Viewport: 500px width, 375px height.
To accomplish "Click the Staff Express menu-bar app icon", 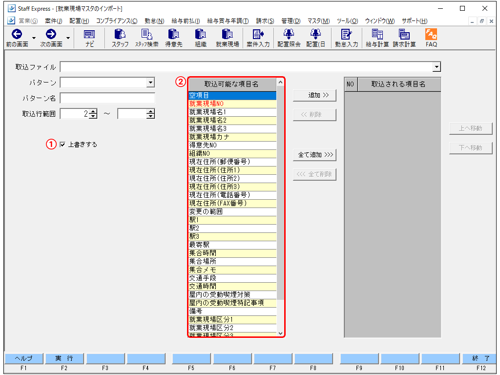I will 11,21.
